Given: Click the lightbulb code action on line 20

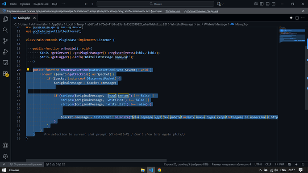Looking at the screenshot, I should tap(28, 69).
